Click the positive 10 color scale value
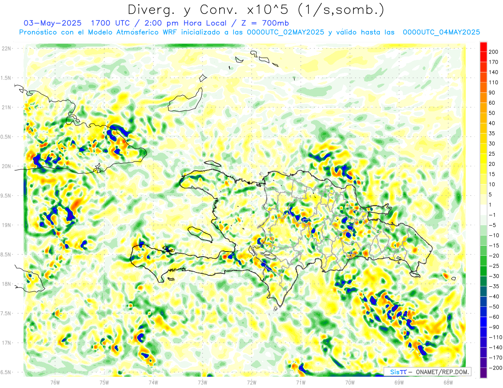Screen dimensions: 503x388 [x=493, y=184]
